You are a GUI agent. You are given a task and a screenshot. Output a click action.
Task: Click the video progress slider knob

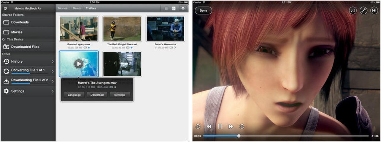pyautogui.click(x=239, y=136)
